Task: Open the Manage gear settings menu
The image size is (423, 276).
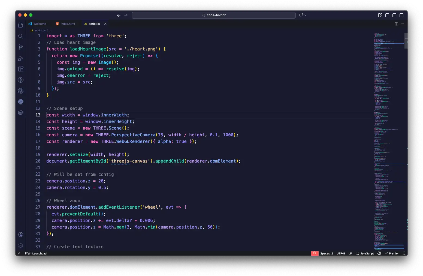Action: [x=21, y=245]
